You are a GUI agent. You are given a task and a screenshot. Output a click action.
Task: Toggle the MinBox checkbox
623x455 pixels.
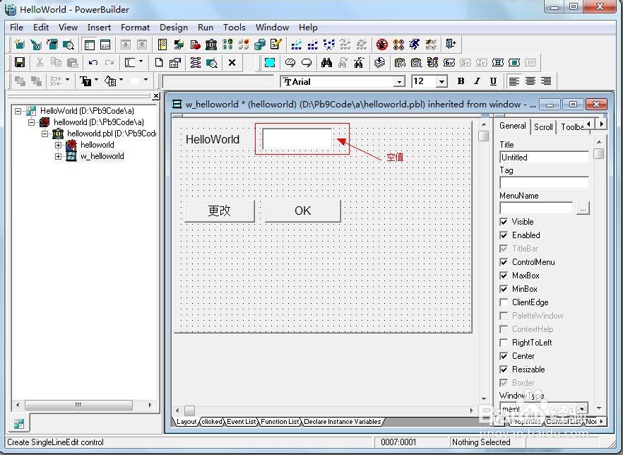point(504,289)
